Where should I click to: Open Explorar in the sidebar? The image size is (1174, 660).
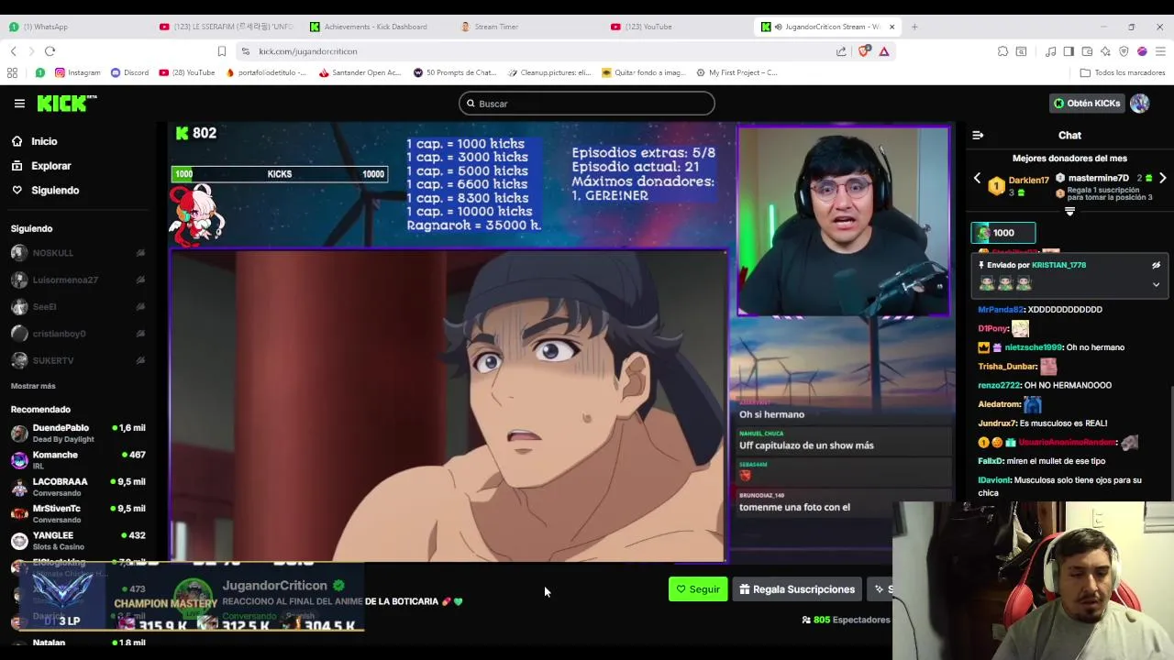coord(50,166)
